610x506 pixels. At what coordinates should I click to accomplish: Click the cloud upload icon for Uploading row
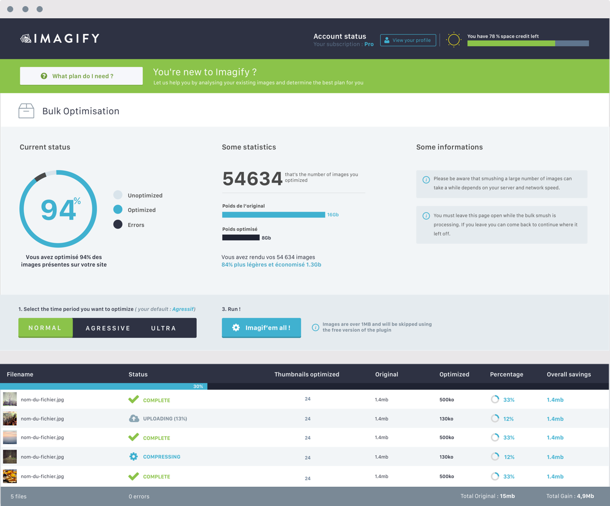point(134,419)
